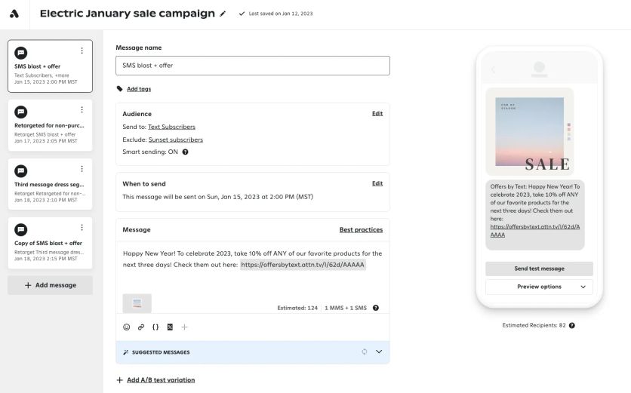The image size is (631, 393).
Task: Open Sunset subscribers segment link
Action: (175, 140)
